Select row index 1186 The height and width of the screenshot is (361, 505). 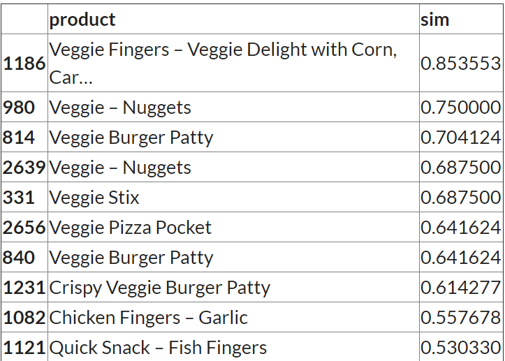(x=24, y=64)
